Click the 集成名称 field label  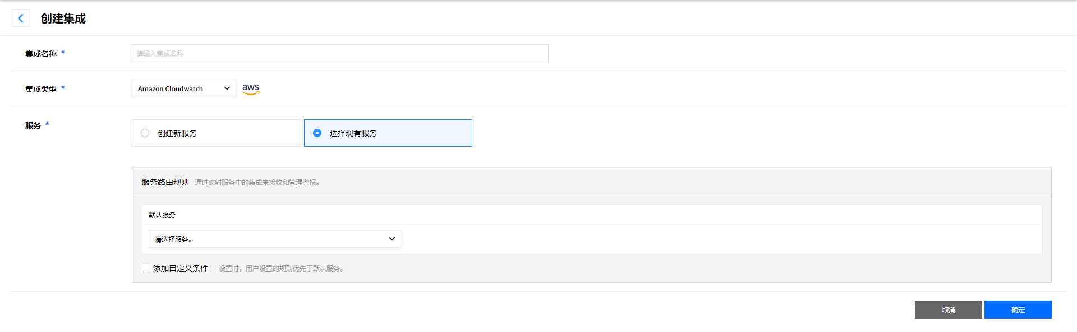41,54
